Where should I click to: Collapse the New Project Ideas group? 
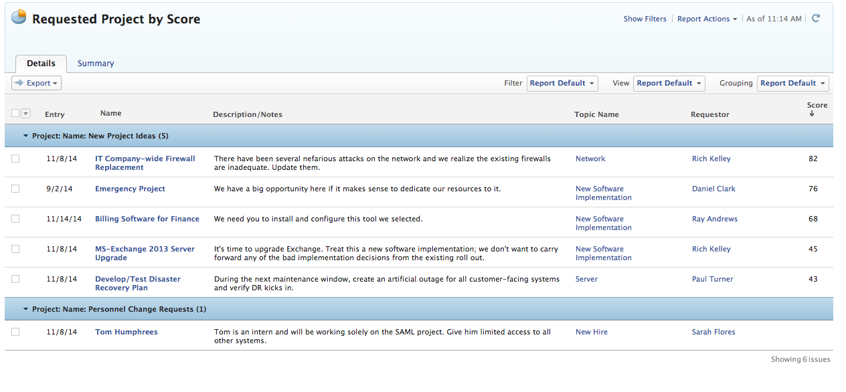point(26,136)
